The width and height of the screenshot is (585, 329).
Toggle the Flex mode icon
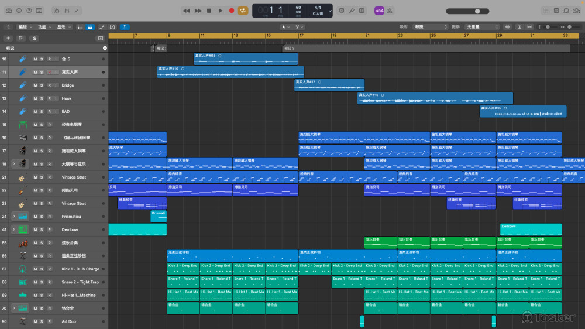click(113, 27)
